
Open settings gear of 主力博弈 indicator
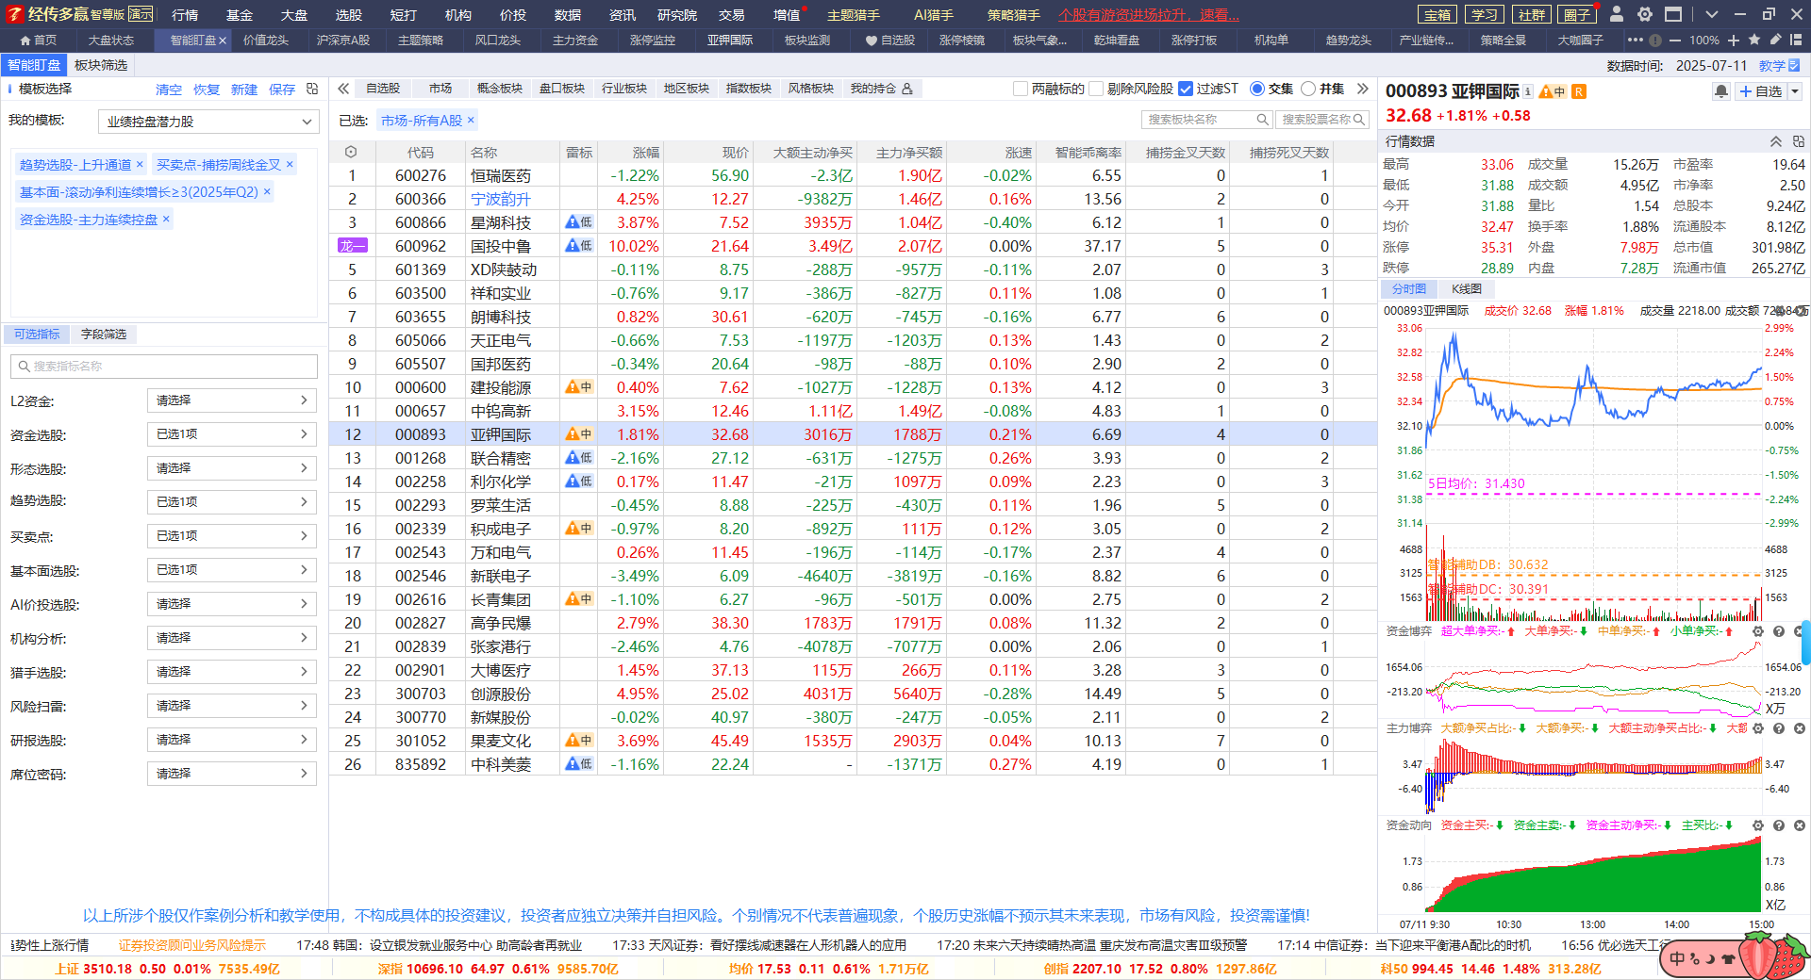pos(1758,728)
